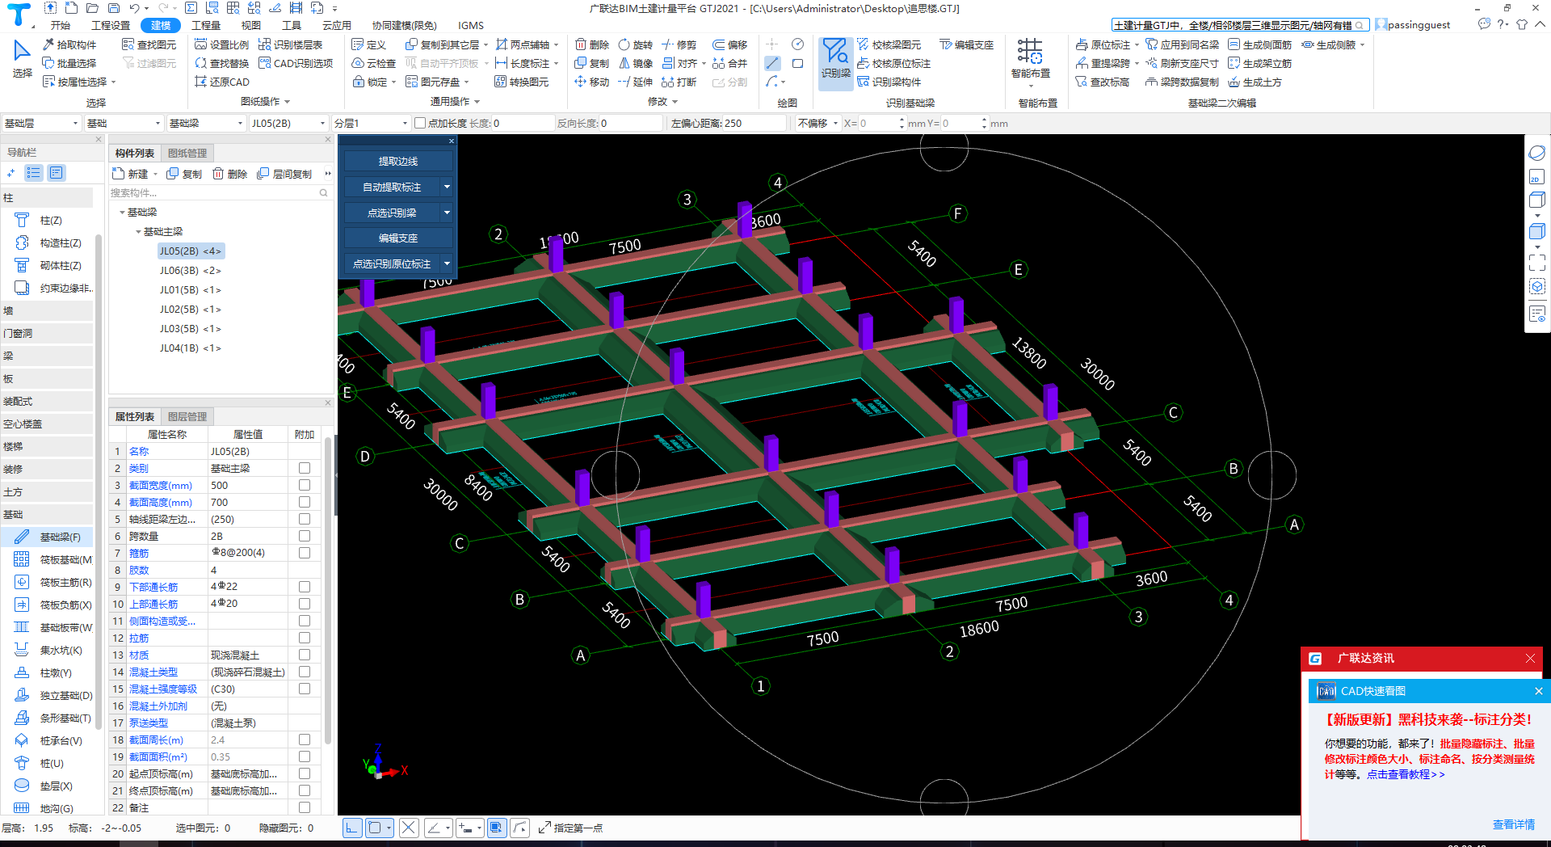The width and height of the screenshot is (1551, 847).
Task: Click 编辑支座 in ribbon
Action: (967, 44)
